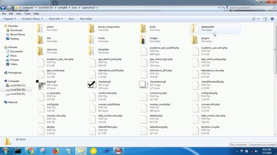Select the build folder icon
The image size is (277, 155).
[x=143, y=28]
